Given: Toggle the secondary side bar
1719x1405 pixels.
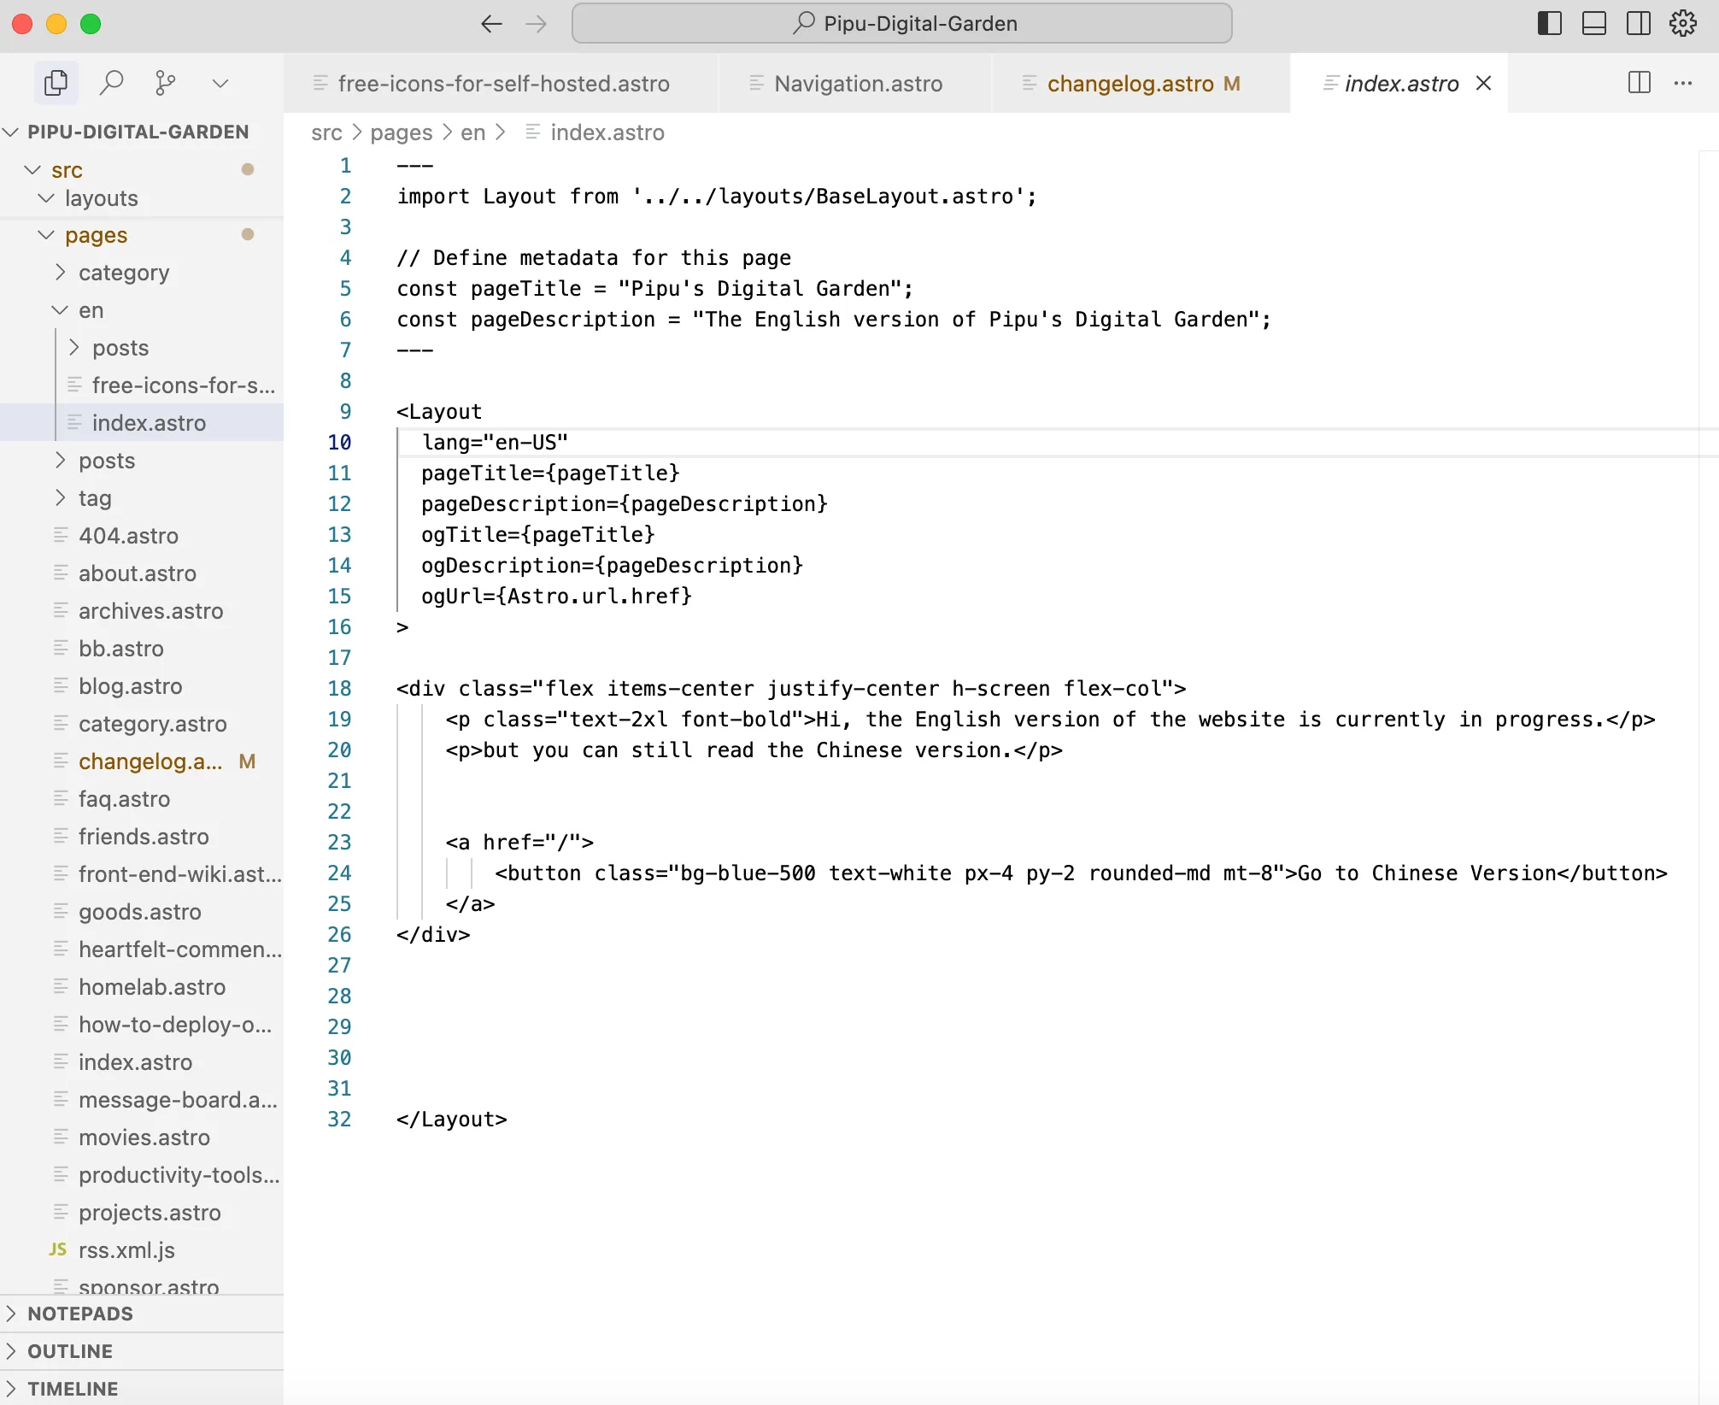Looking at the screenshot, I should click(x=1639, y=23).
